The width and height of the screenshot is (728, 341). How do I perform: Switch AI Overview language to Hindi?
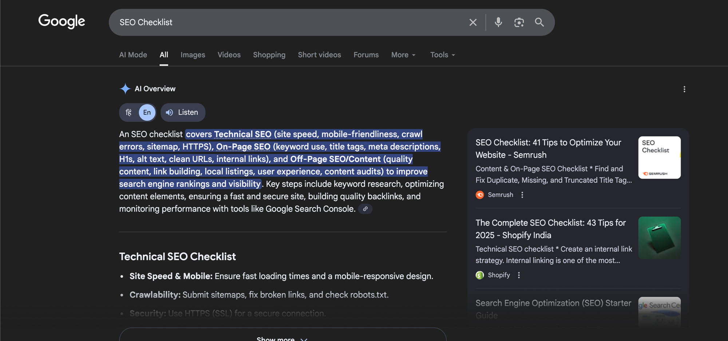128,112
